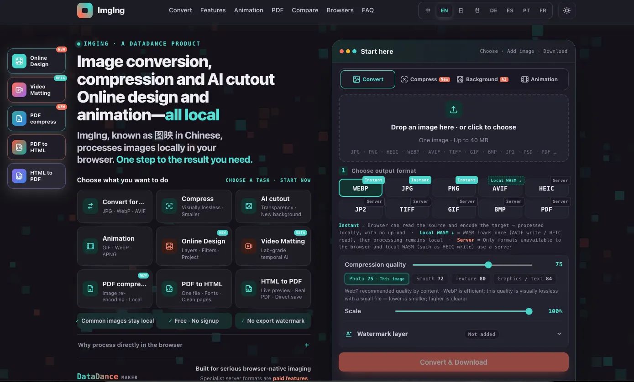Apply the 'Photo 75' quality preset
This screenshot has width=634, height=382.
click(x=377, y=279)
